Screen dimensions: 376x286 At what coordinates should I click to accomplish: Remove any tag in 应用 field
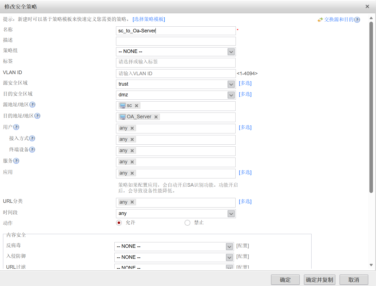(x=132, y=173)
